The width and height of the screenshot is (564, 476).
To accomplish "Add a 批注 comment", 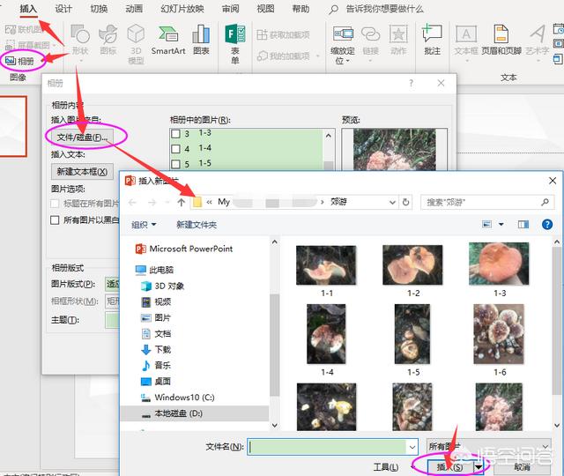I will [432, 40].
